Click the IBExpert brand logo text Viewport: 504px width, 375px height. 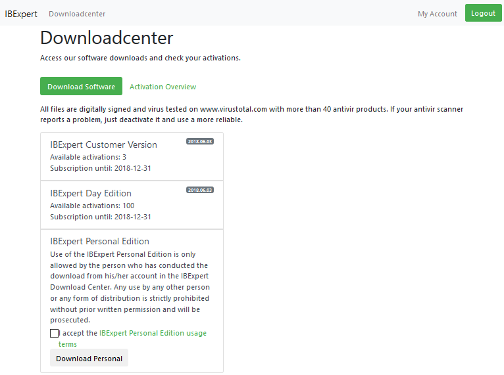point(21,14)
